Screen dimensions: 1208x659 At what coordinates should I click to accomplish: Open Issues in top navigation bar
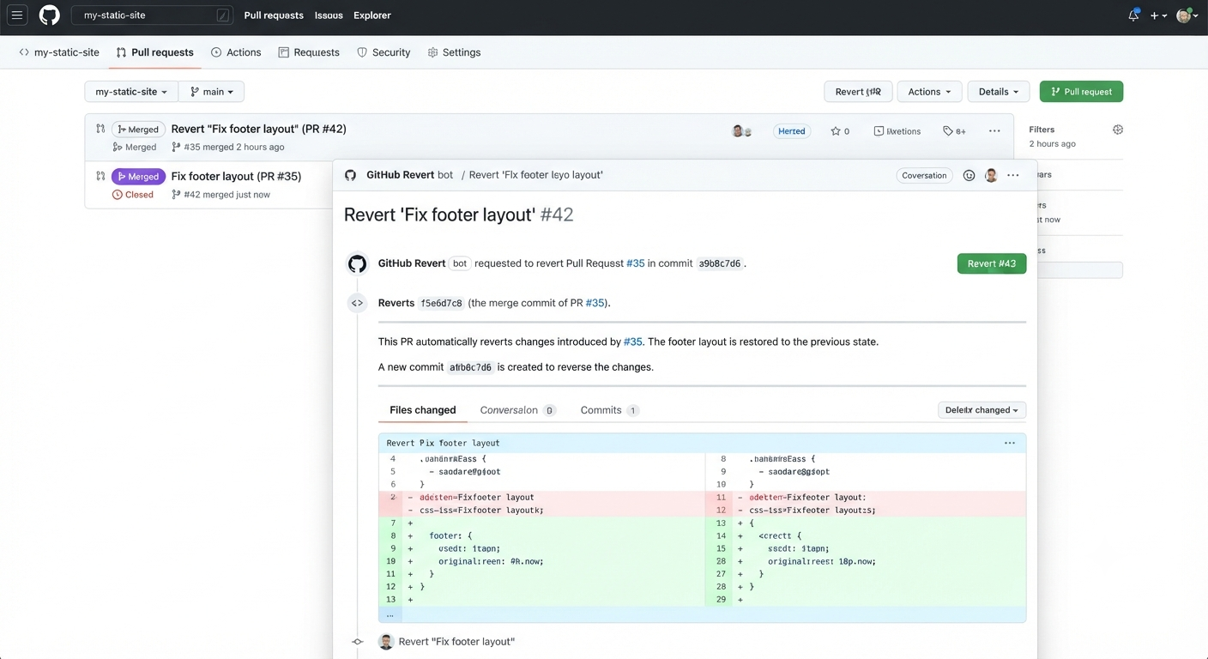tap(329, 15)
